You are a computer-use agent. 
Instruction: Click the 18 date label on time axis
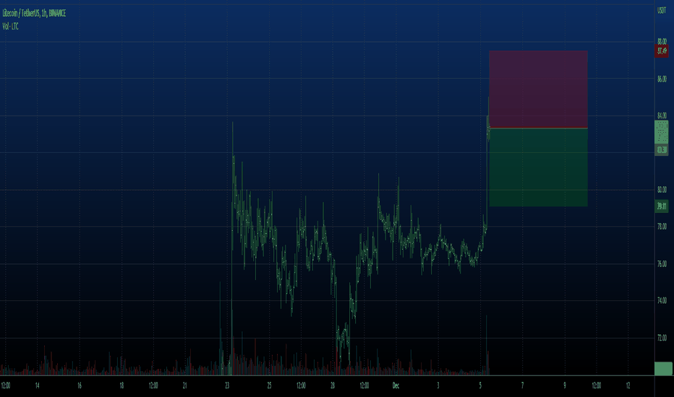[x=121, y=386]
